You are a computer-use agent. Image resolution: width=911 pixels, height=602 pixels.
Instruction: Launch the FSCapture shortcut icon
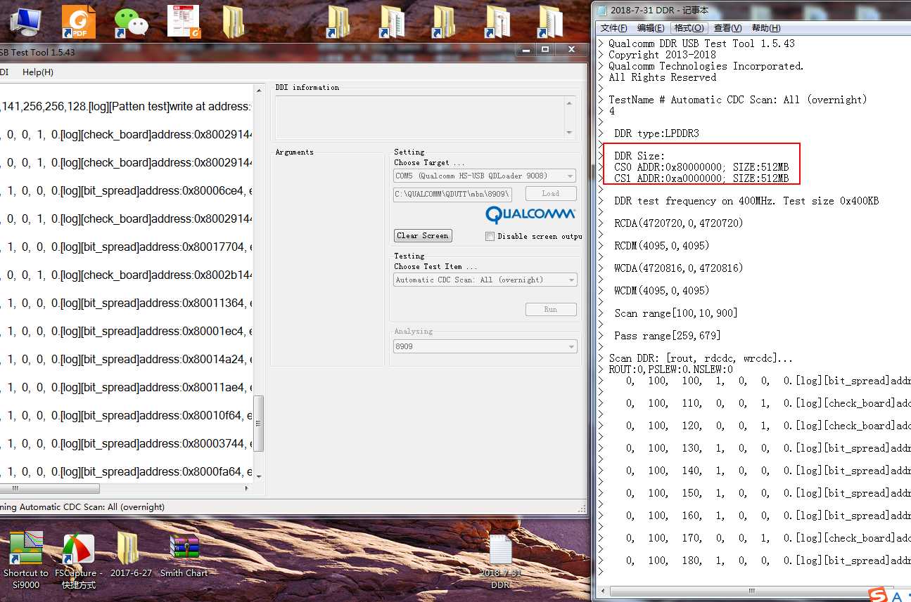tap(78, 561)
